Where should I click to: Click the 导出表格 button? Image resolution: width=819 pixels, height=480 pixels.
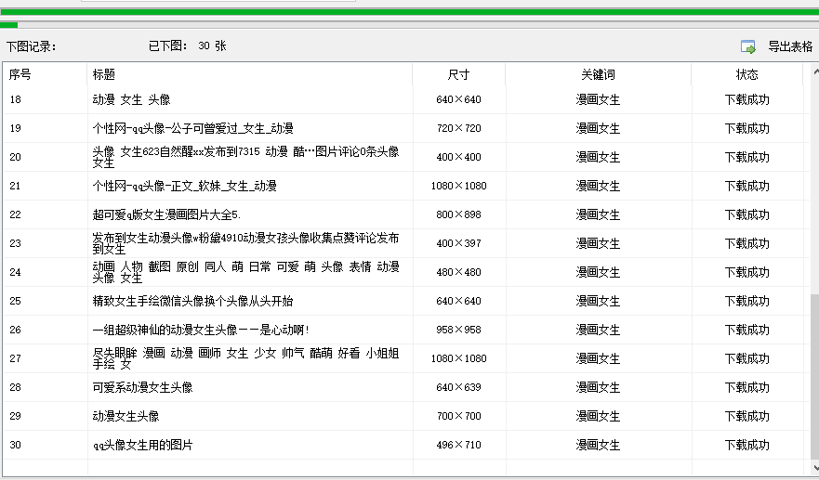pyautogui.click(x=790, y=47)
